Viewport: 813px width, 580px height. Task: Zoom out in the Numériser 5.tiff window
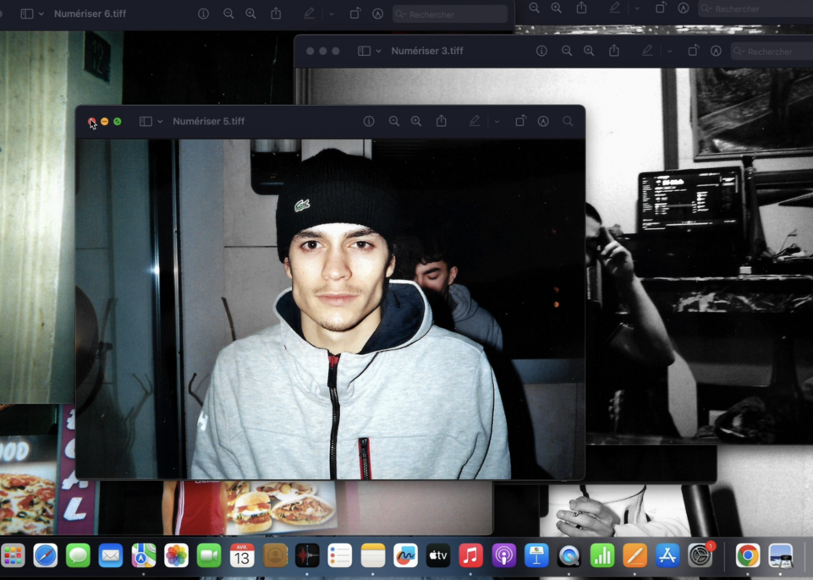click(394, 122)
